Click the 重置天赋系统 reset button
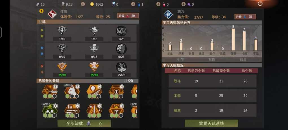Screen dimensions: 288x130 (x=211, y=123)
